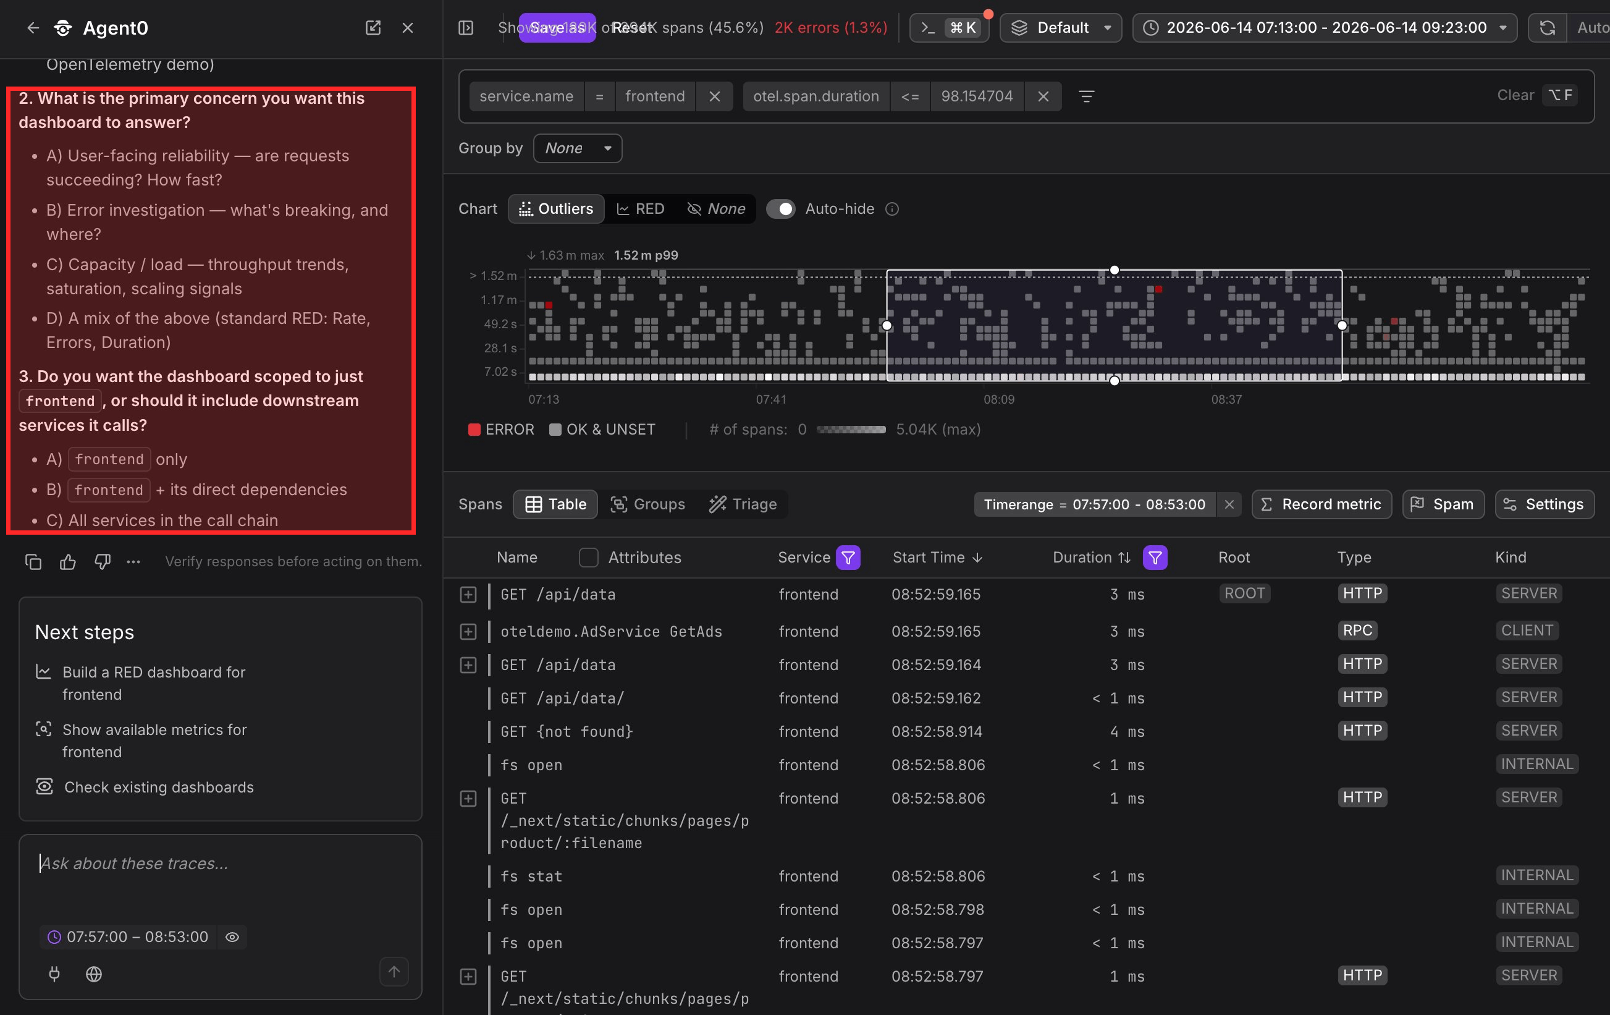Open the filter options icon beside duration filter
The image size is (1610, 1015).
tap(1087, 96)
